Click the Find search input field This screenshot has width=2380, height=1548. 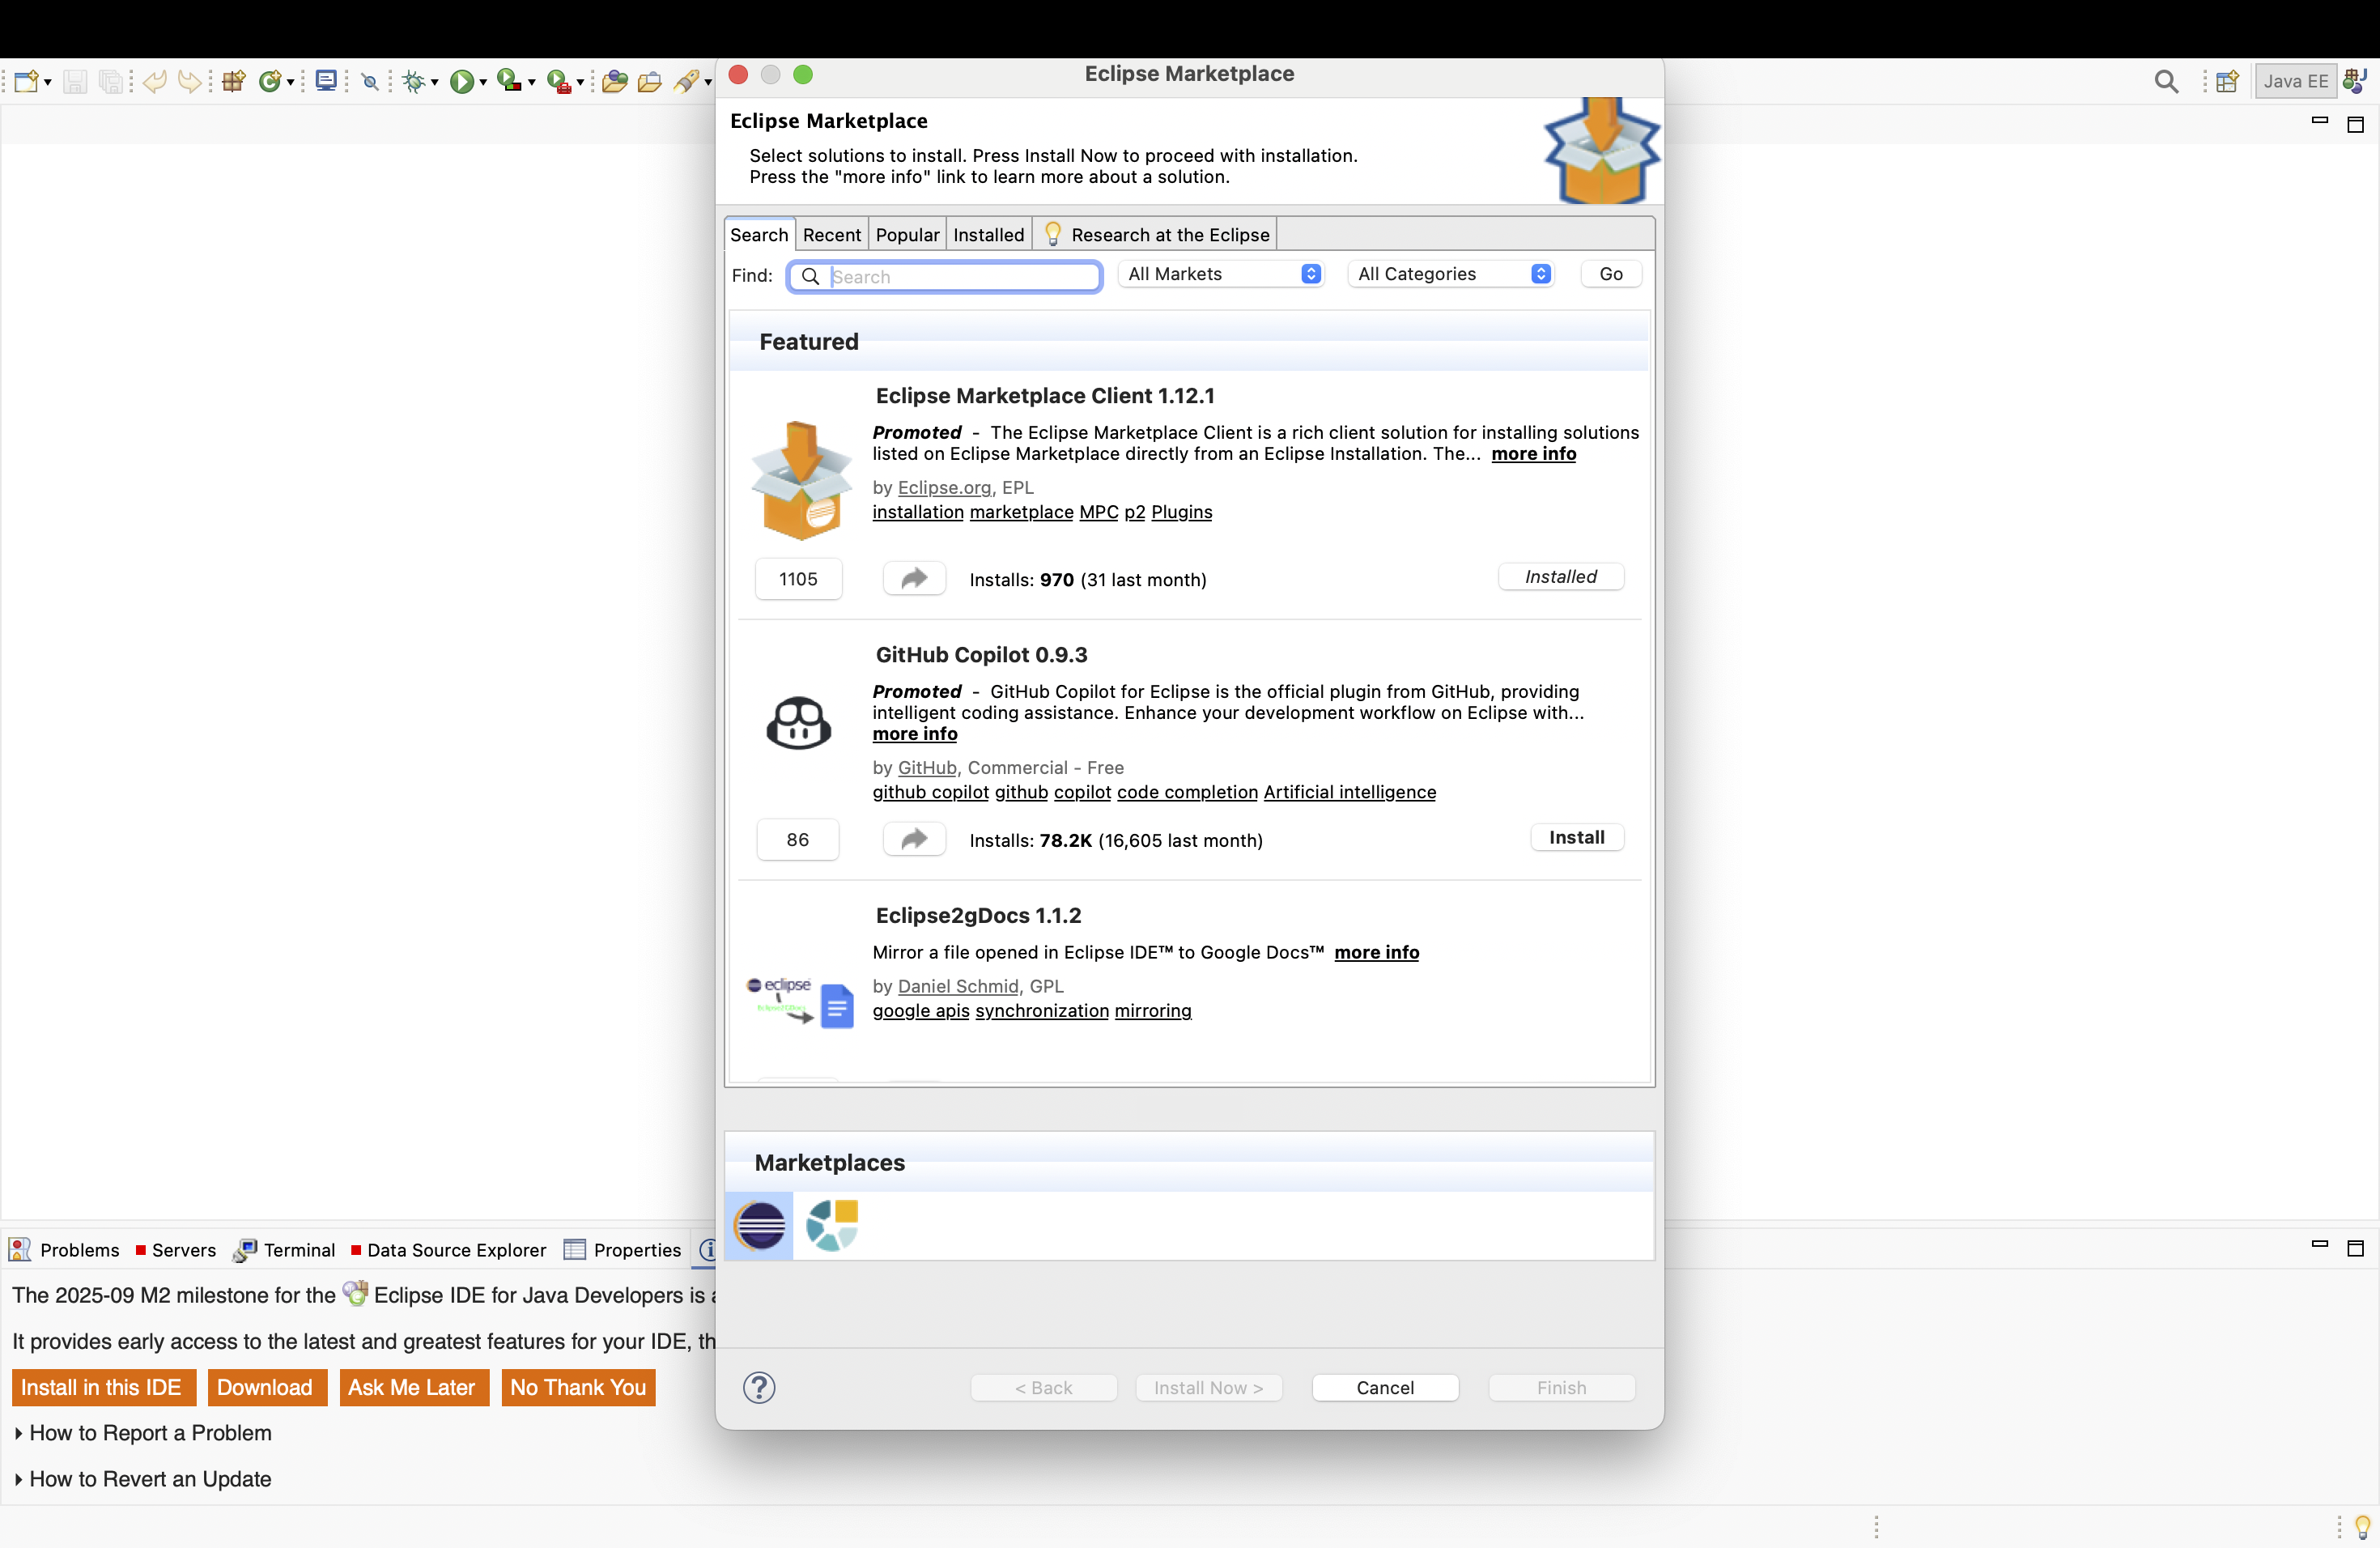tap(945, 277)
